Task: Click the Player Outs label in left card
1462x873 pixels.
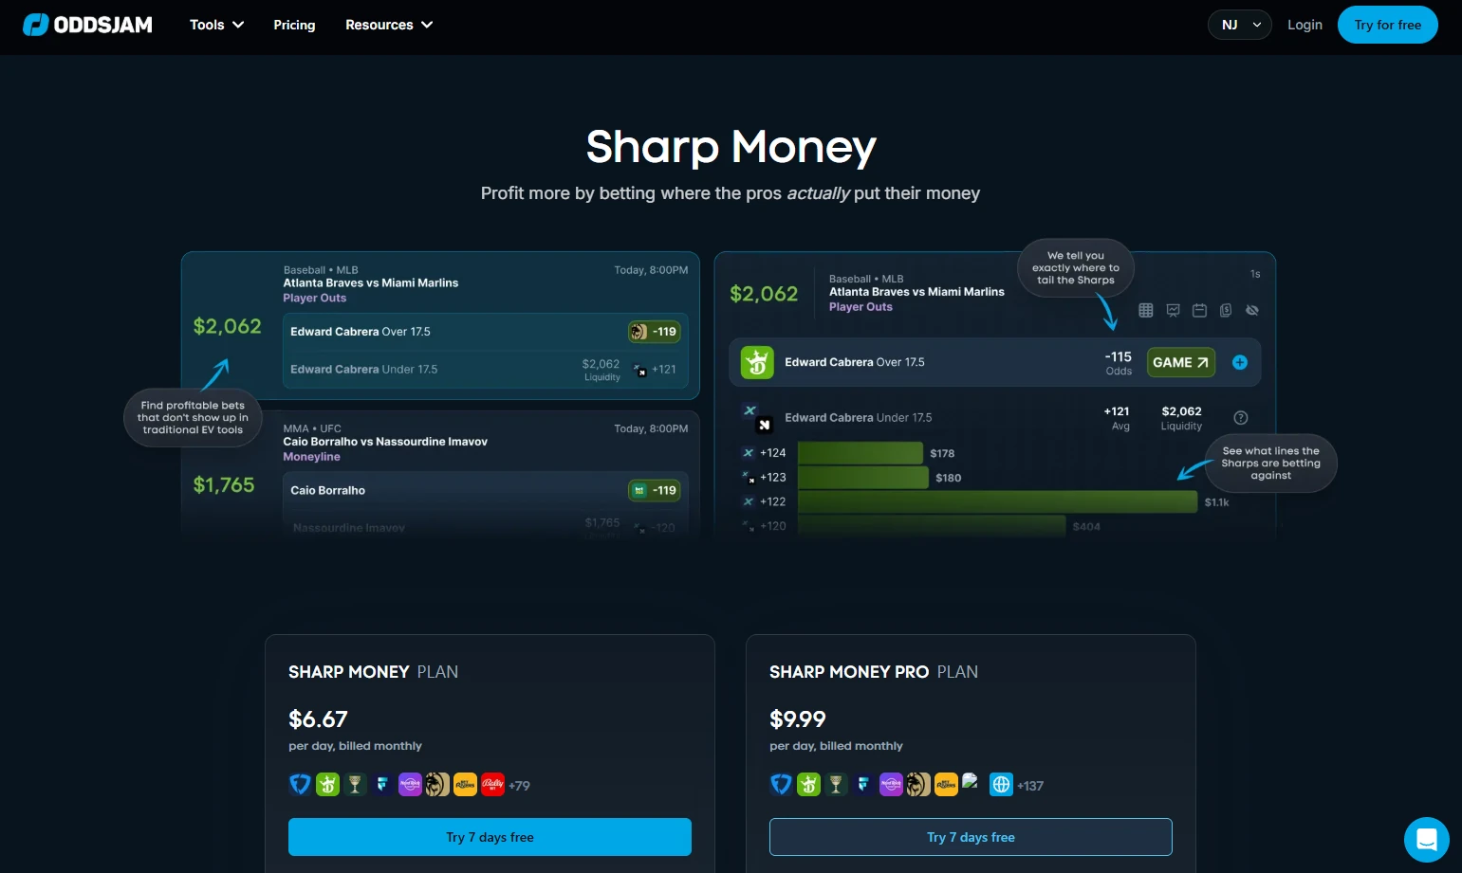Action: (314, 298)
